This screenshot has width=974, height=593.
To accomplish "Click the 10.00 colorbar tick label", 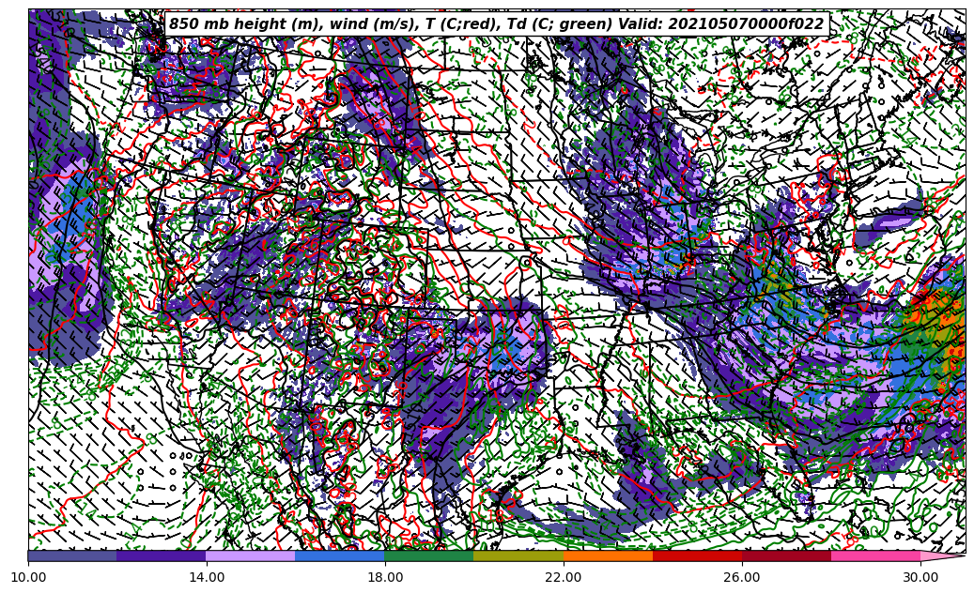I will click(x=28, y=577).
